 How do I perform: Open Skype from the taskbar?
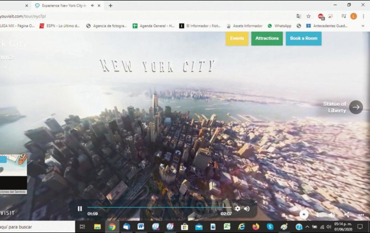(270, 227)
